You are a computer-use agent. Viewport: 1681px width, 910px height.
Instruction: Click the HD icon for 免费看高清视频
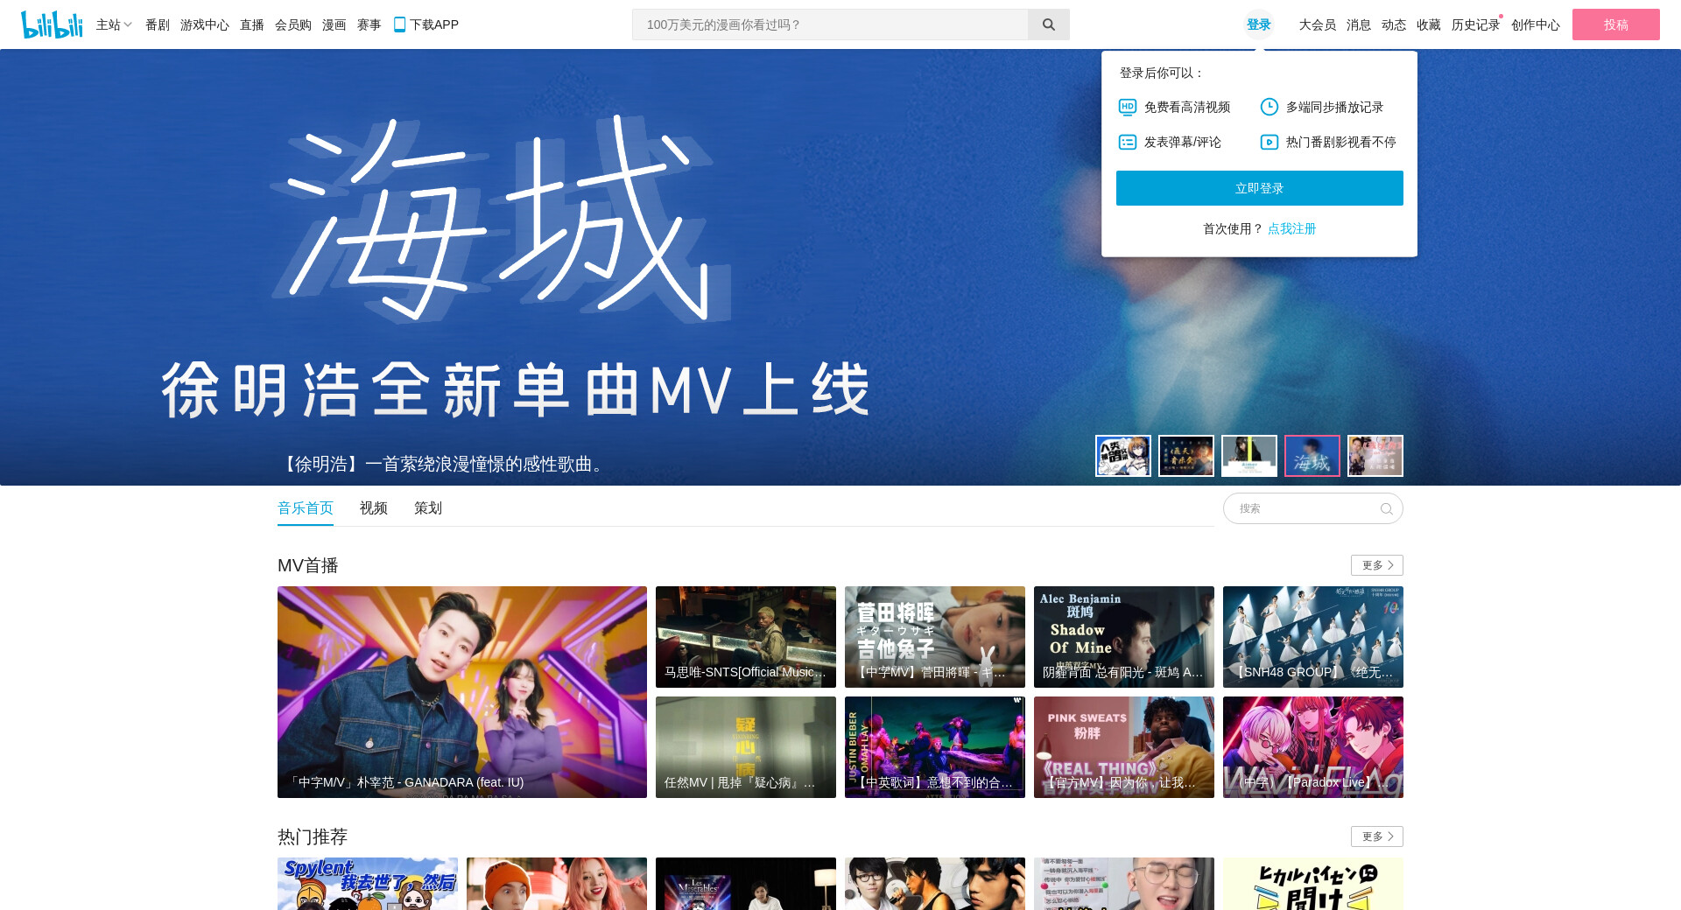pos(1128,107)
